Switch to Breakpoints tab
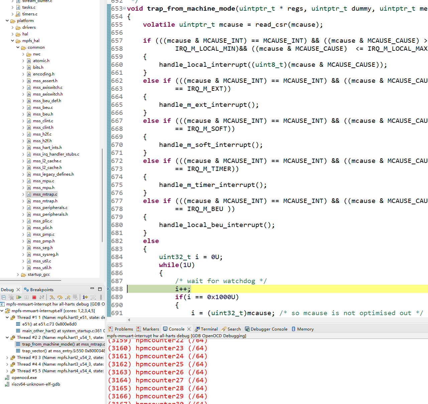The image size is (428, 404). [x=39, y=290]
